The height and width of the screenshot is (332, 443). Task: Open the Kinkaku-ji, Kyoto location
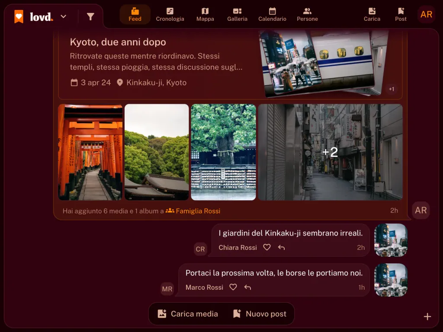point(157,83)
